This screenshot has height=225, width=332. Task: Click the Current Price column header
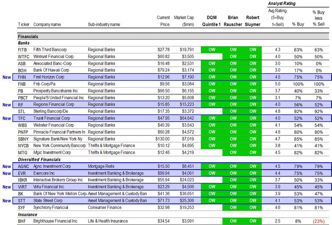[x=163, y=21]
